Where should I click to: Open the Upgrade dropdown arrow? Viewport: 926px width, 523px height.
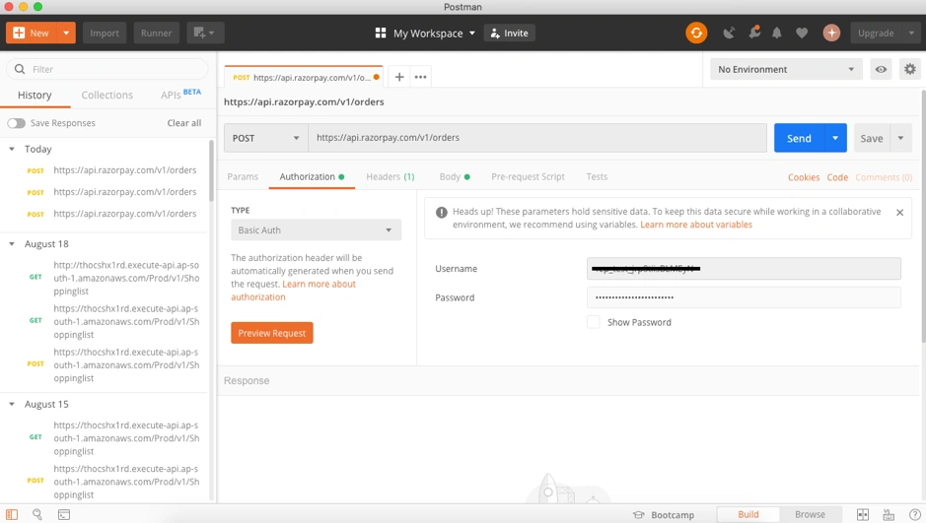click(911, 33)
